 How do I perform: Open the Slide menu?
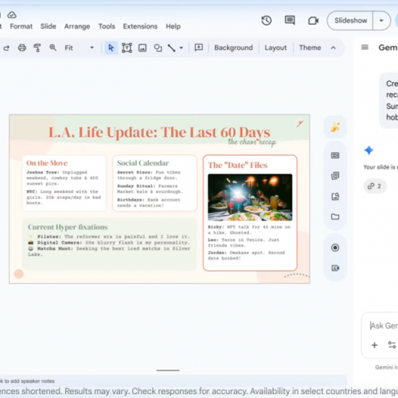(x=49, y=26)
